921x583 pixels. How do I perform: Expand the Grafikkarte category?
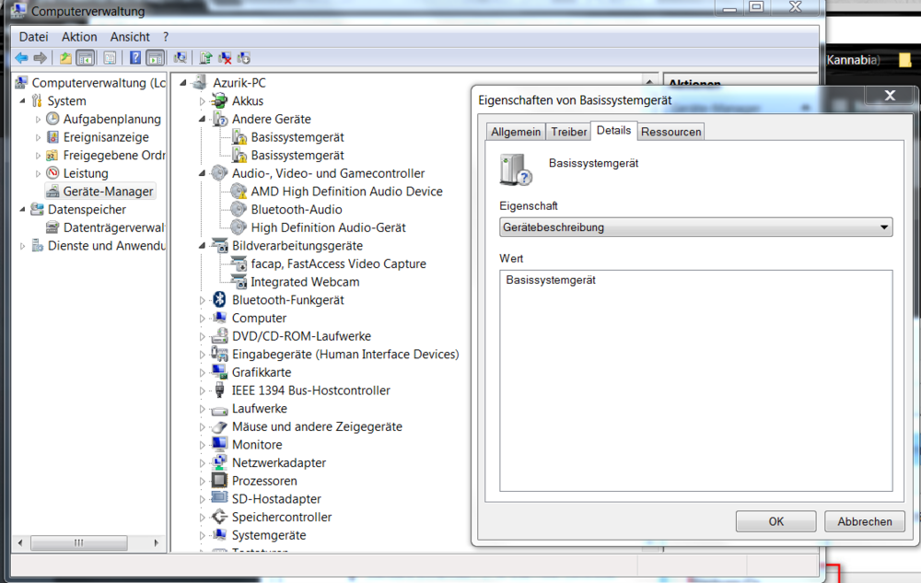click(x=203, y=373)
